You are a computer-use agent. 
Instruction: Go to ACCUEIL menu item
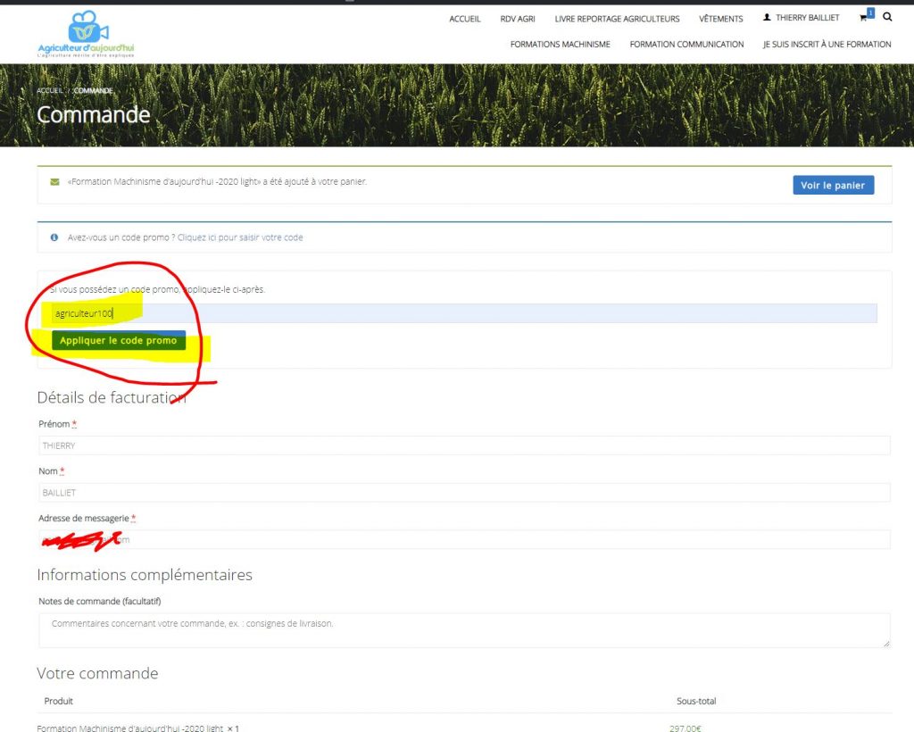tap(464, 19)
